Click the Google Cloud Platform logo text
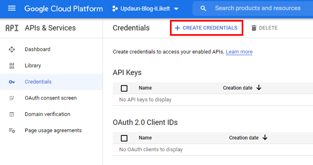This screenshot has height=165, width=313. [64, 9]
